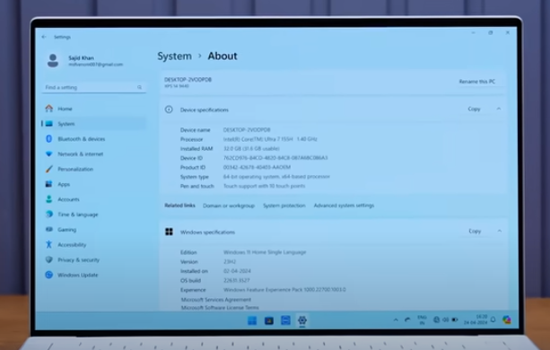550x350 pixels.
Task: Click the Rename this PC button
Action: 477,82
